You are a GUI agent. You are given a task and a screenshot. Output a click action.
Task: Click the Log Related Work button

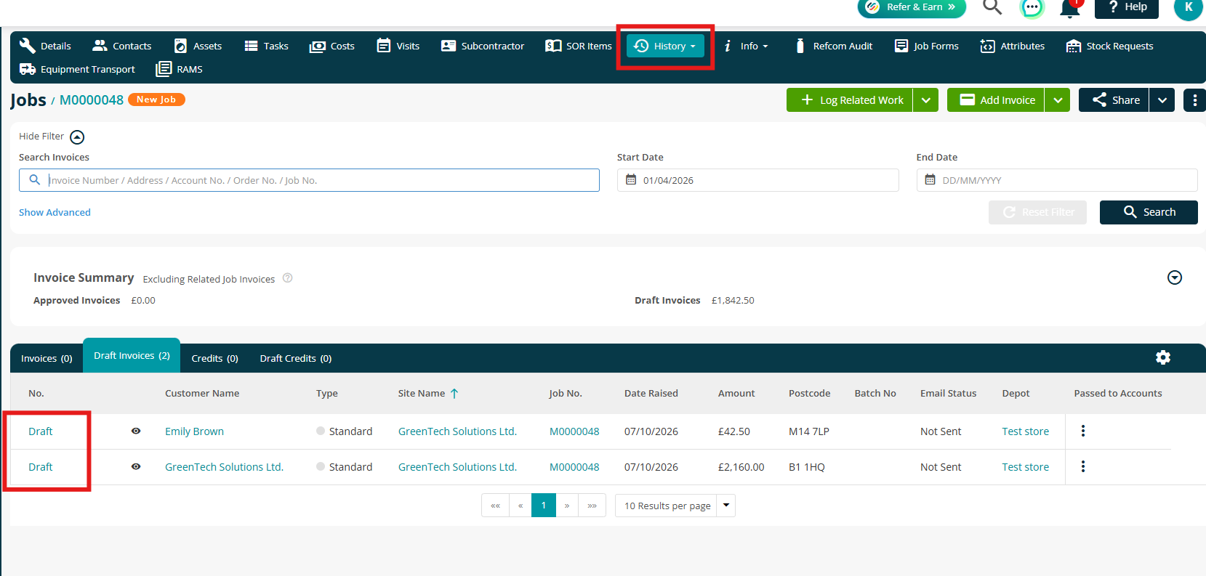pyautogui.click(x=850, y=100)
